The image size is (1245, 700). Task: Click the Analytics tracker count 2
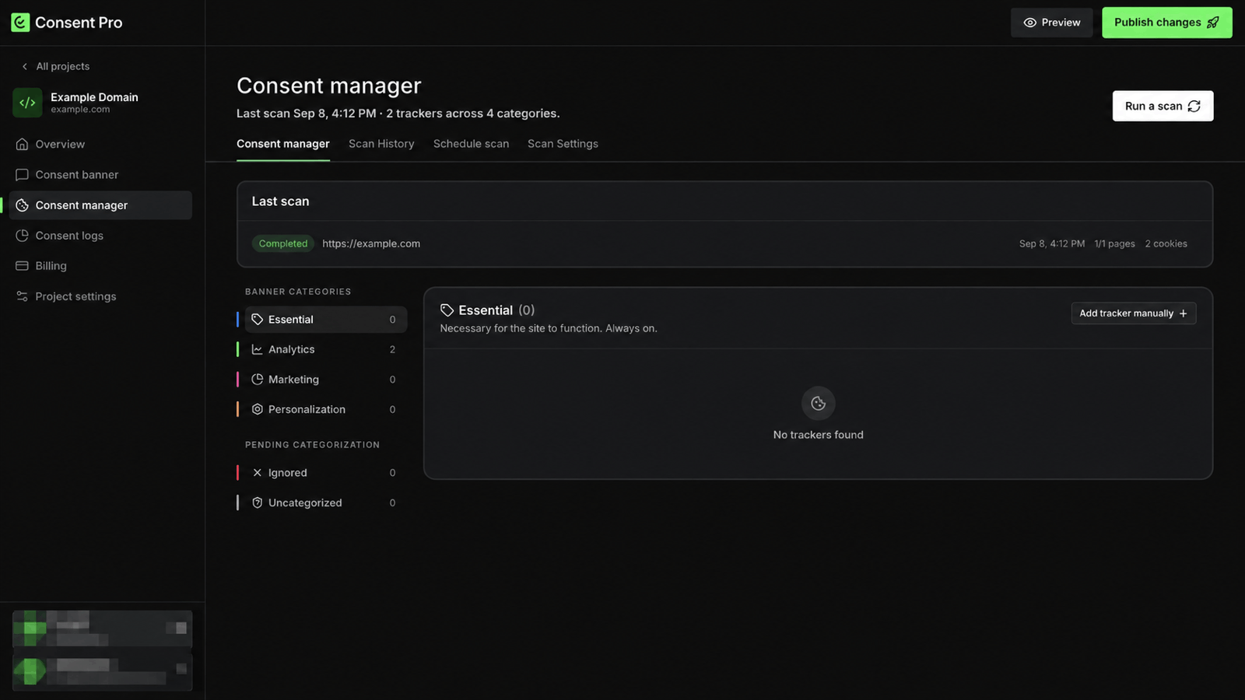click(392, 350)
